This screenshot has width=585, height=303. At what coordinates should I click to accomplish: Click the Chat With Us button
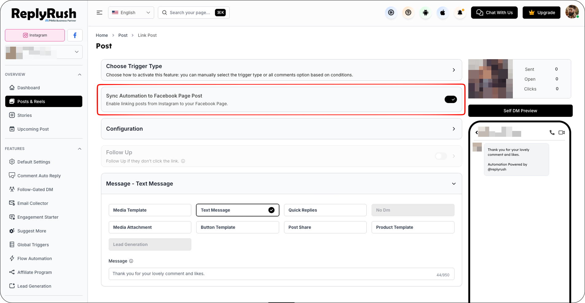click(x=494, y=13)
